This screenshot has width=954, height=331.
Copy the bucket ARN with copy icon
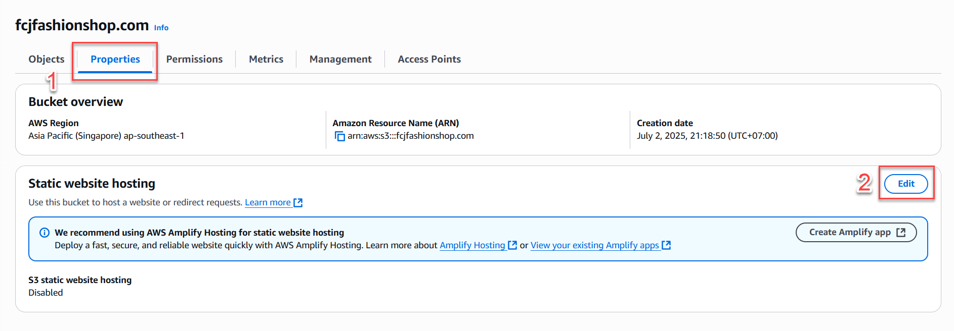(339, 136)
